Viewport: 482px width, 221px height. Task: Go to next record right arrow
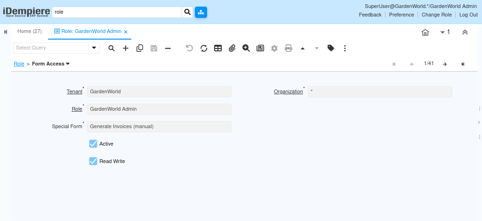tap(444, 64)
